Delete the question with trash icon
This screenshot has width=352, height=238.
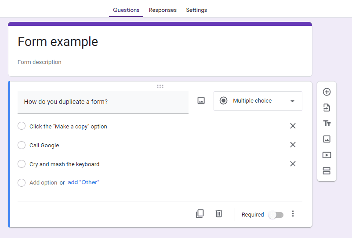click(x=219, y=213)
